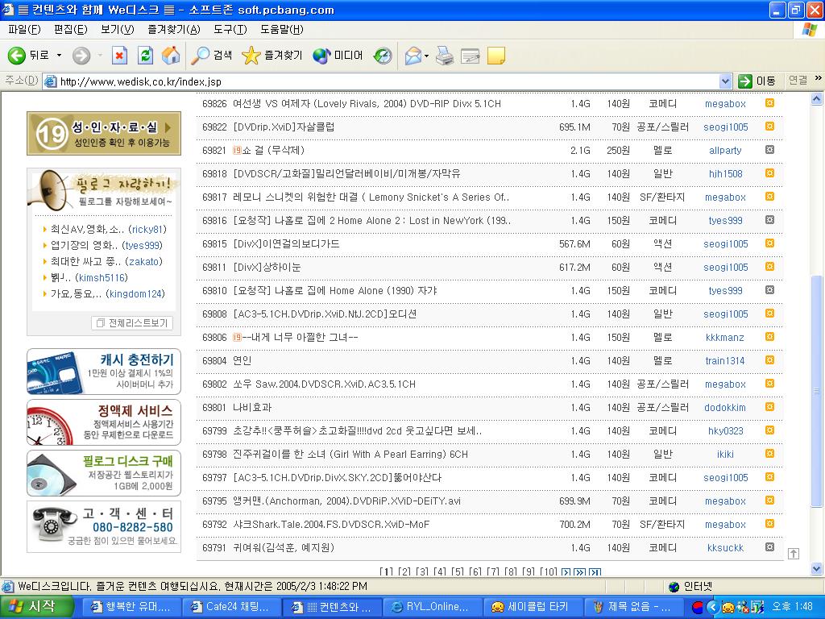825x619 pixels.
Task: Open the 정액제 서비스 banner
Action: [104, 422]
